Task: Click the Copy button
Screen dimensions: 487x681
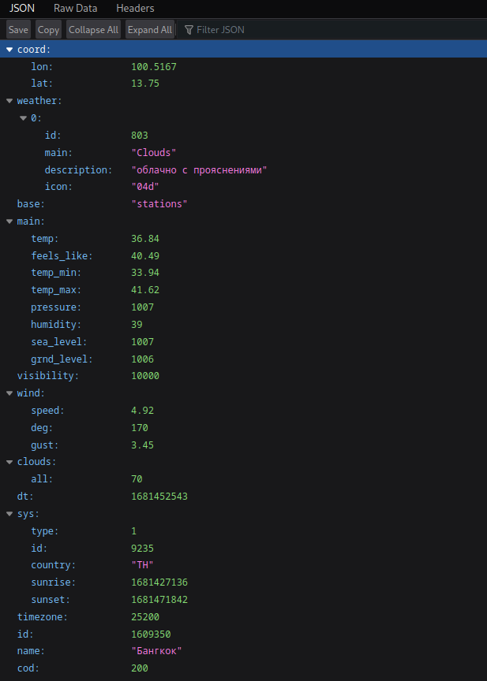Action: pyautogui.click(x=48, y=29)
